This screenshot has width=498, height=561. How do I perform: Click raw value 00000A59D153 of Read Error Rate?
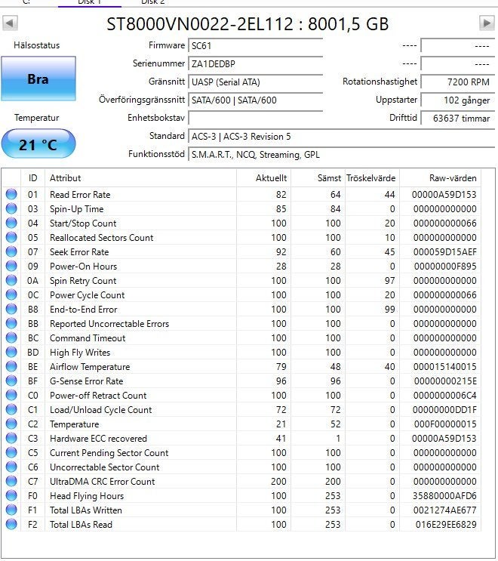pyautogui.click(x=444, y=194)
